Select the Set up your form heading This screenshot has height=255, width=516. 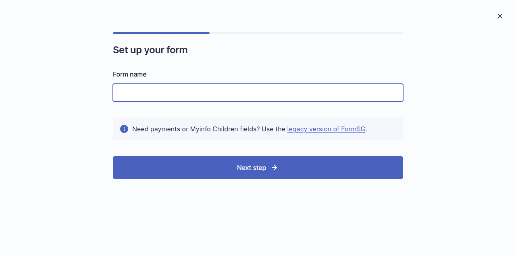(x=150, y=50)
